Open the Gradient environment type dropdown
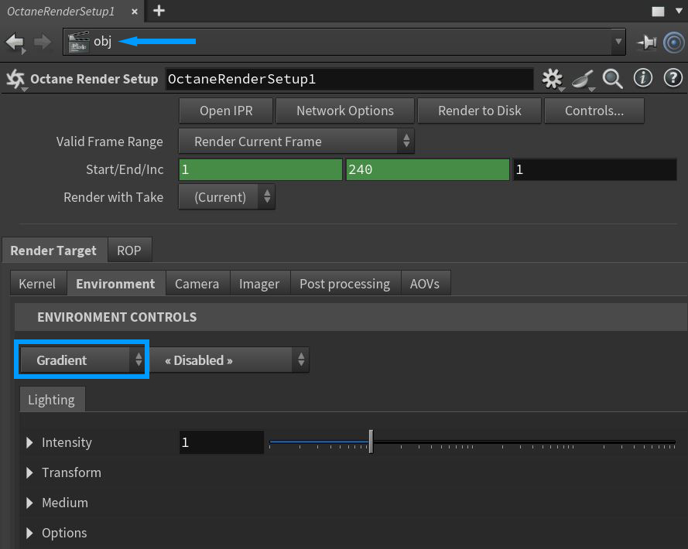Screen dimensions: 688x549 82,360
